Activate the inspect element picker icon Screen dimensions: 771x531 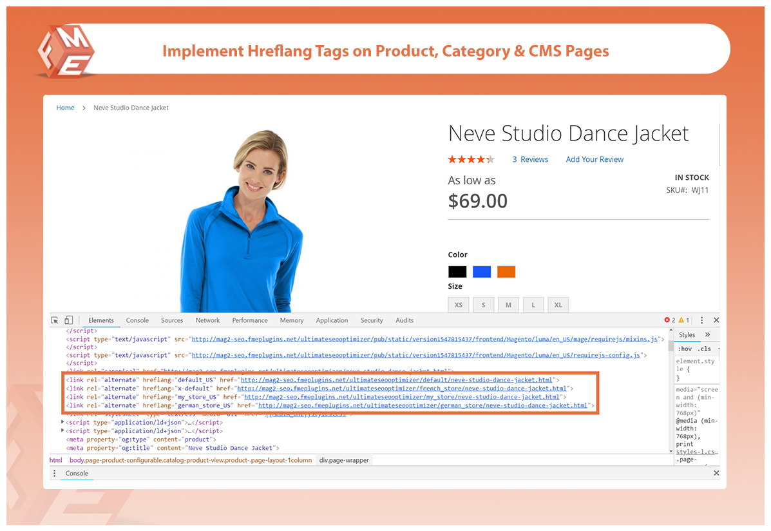pyautogui.click(x=55, y=320)
